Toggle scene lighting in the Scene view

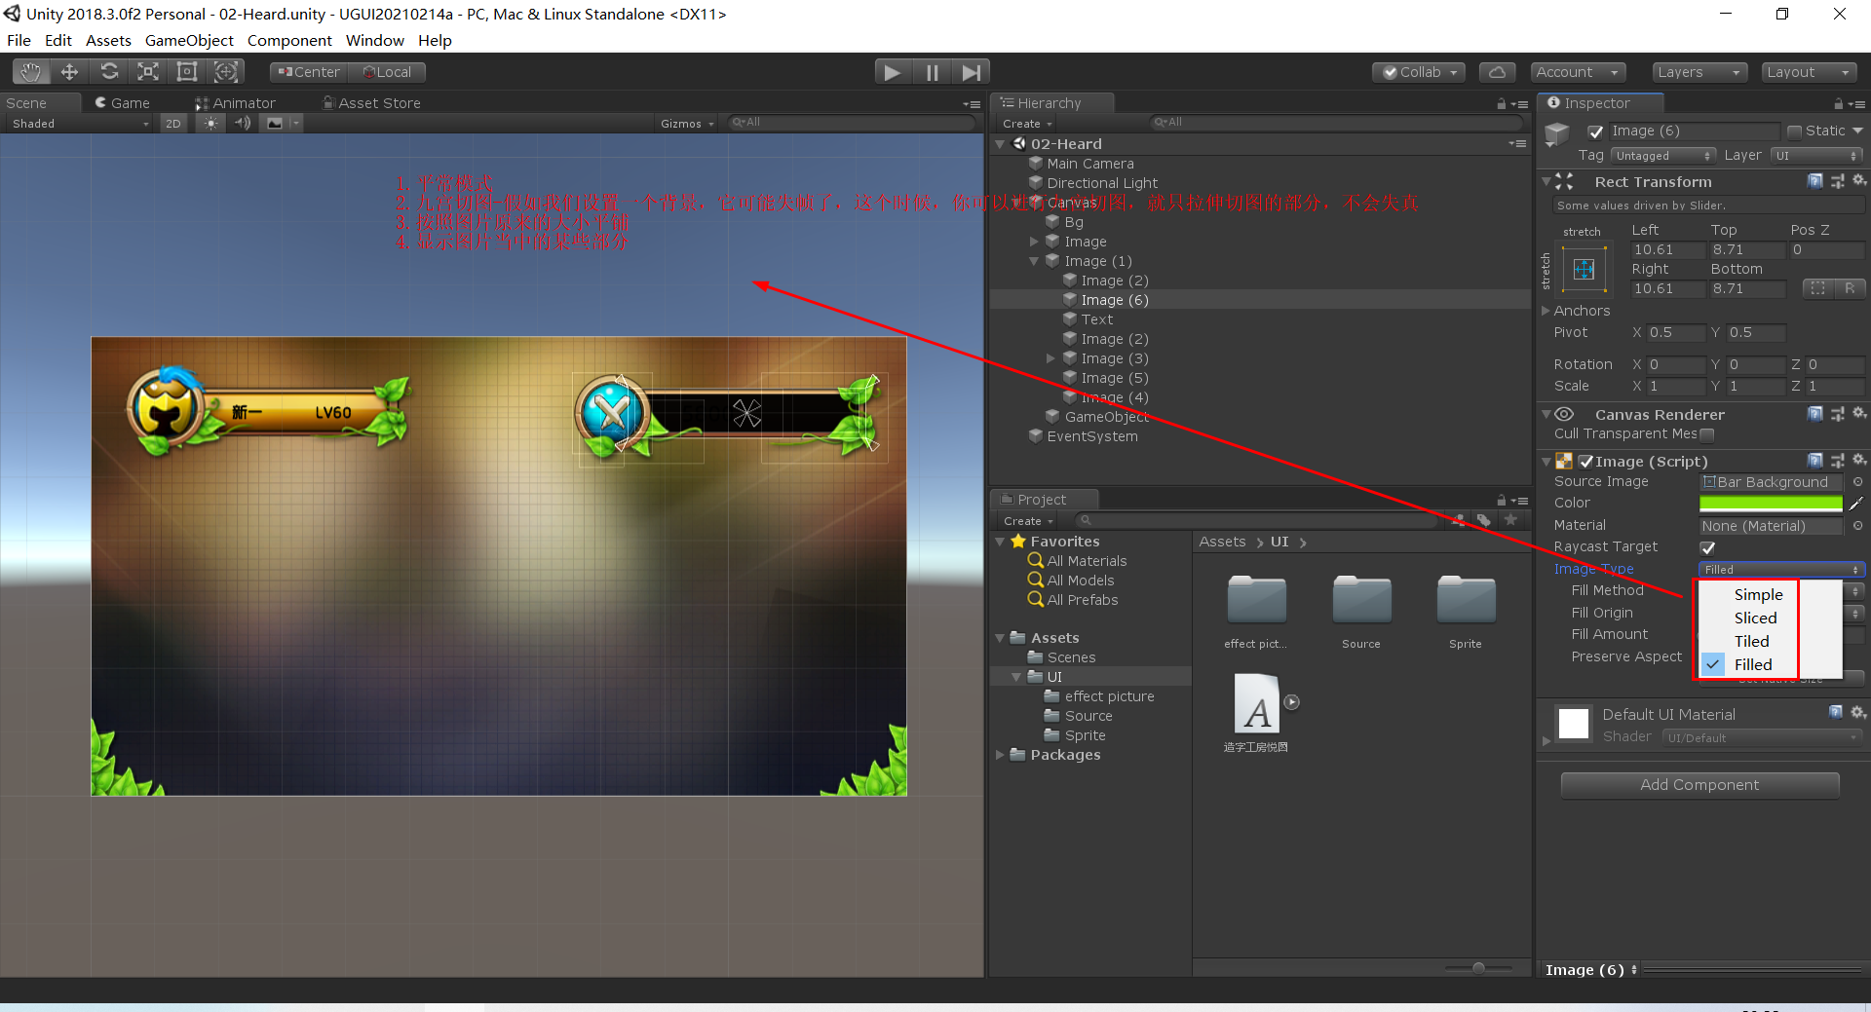pyautogui.click(x=210, y=123)
